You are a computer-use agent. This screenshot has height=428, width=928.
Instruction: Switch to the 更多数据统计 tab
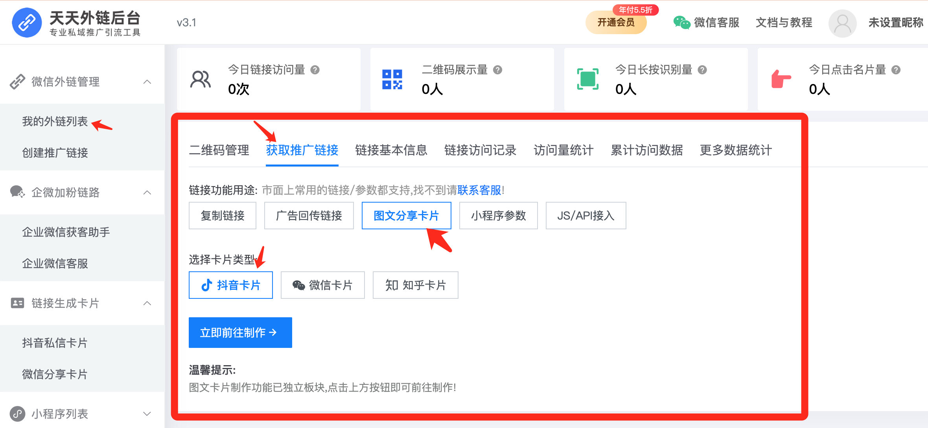[x=736, y=150]
